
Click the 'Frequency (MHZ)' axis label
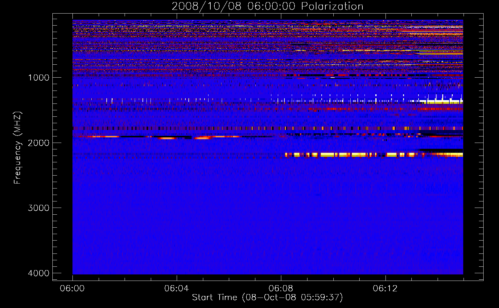point(18,148)
